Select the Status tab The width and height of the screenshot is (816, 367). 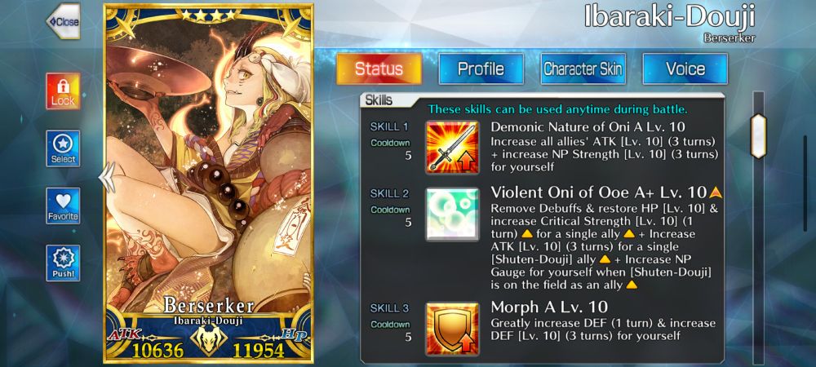pos(379,69)
